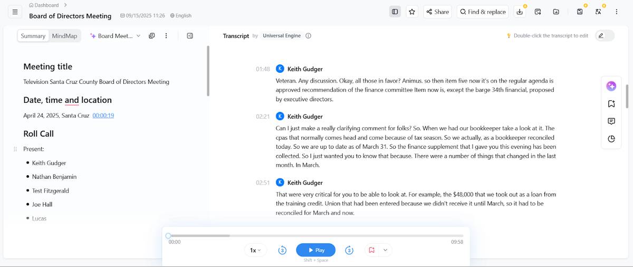Click the bookmark icon in right sidebar
The width and height of the screenshot is (633, 267).
click(x=611, y=104)
